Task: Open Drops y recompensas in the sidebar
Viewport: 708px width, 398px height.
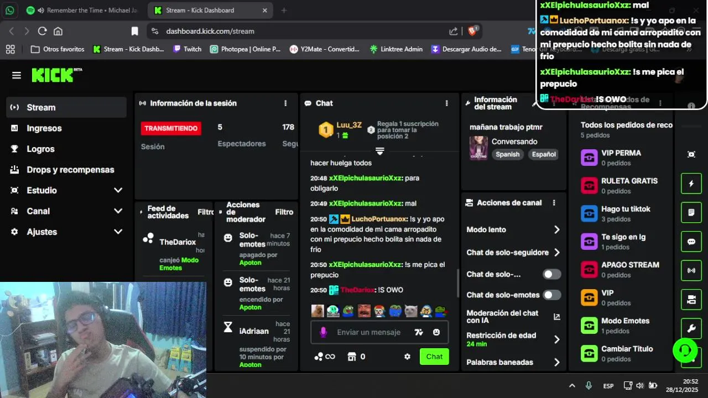Action: point(66,170)
